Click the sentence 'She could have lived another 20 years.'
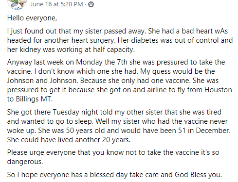This screenshot has height=182, width=238. point(69,140)
